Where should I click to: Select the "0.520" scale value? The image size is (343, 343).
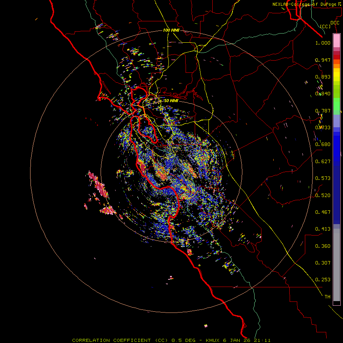(323, 196)
